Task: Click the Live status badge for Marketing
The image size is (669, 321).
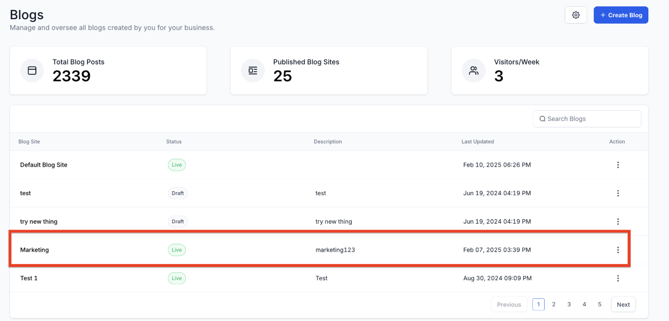Action: click(x=176, y=250)
